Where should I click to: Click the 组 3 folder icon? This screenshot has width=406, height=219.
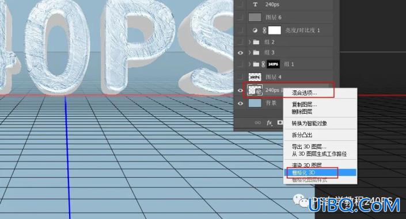(256, 52)
